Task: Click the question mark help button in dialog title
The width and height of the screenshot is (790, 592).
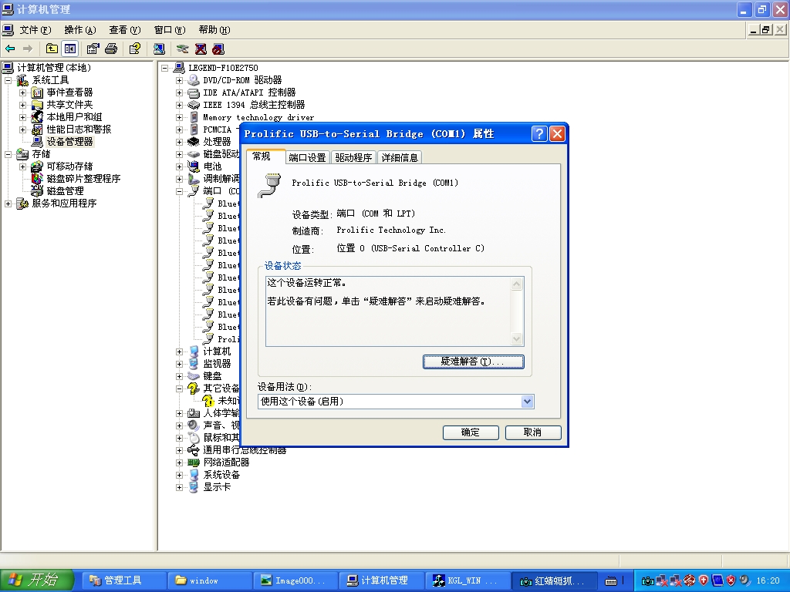Action: [539, 134]
